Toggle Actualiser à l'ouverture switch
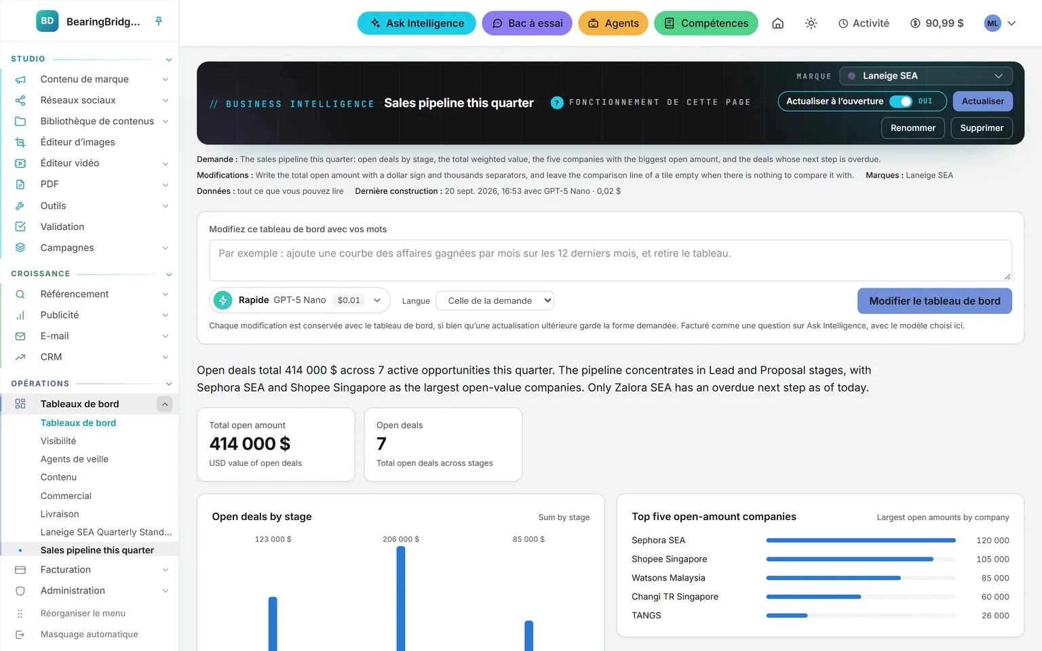Viewport: 1042px width, 651px height. (901, 101)
